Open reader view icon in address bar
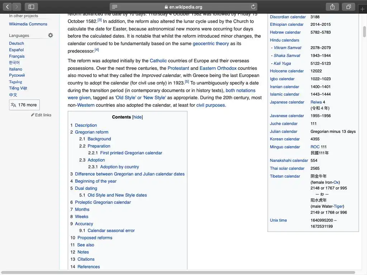This screenshot has width=367, height=275. [x=115, y=7]
